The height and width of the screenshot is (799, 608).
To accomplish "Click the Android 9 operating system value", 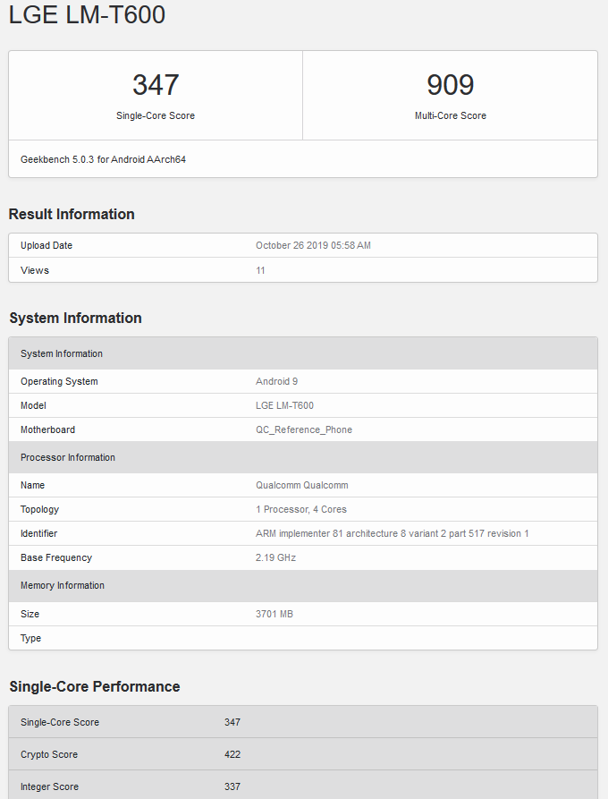I will pyautogui.click(x=277, y=381).
